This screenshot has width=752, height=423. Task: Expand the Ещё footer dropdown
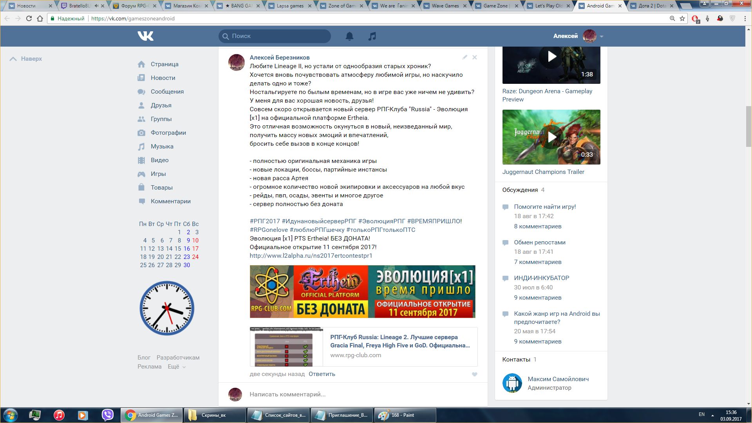pyautogui.click(x=177, y=367)
